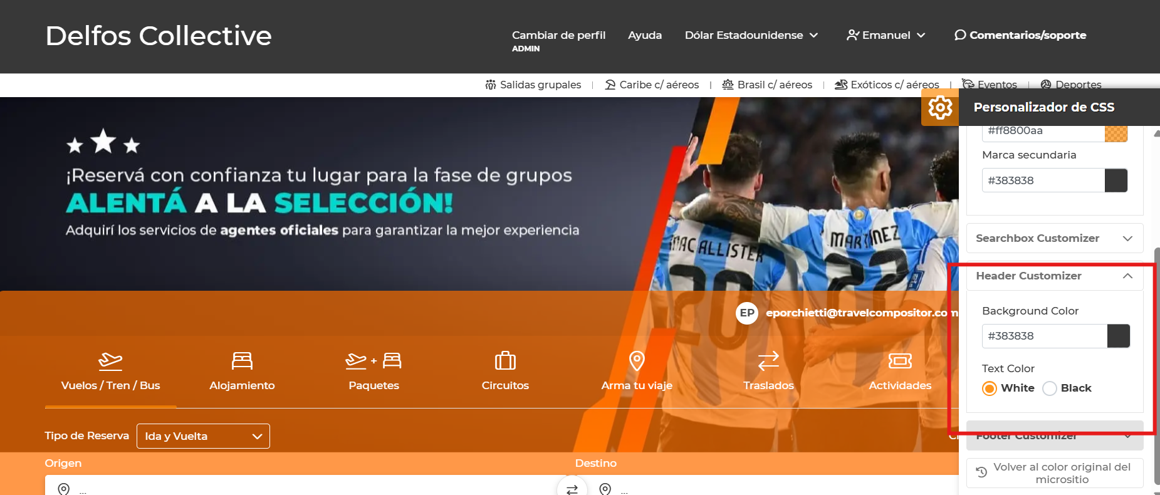Open the CSS customizer gear icon
The width and height of the screenshot is (1160, 495).
[x=939, y=108]
